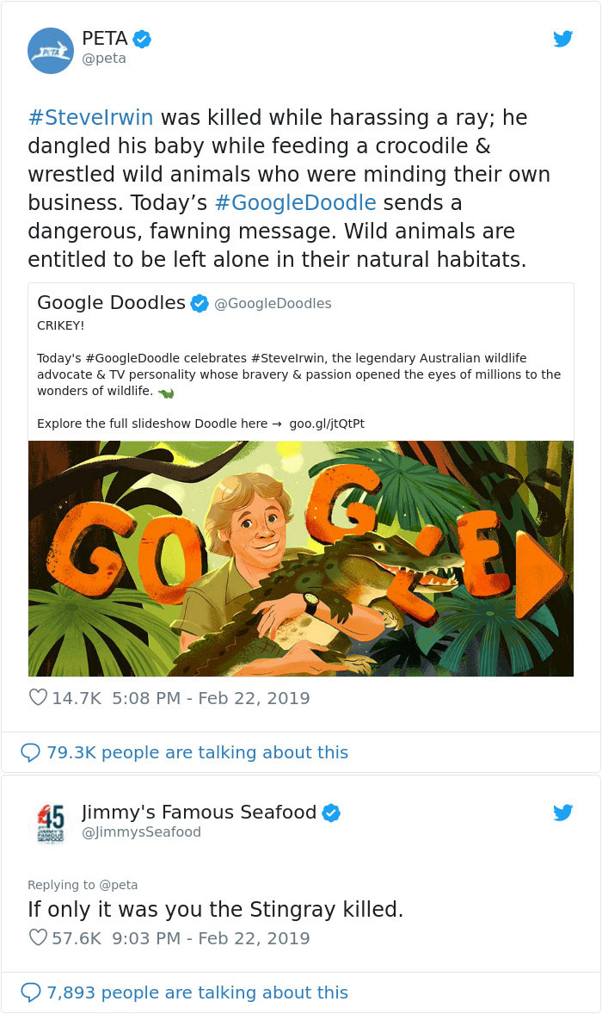This screenshot has width=602, height=1014.
Task: Click PETA's blue verified badge
Action: (x=143, y=39)
